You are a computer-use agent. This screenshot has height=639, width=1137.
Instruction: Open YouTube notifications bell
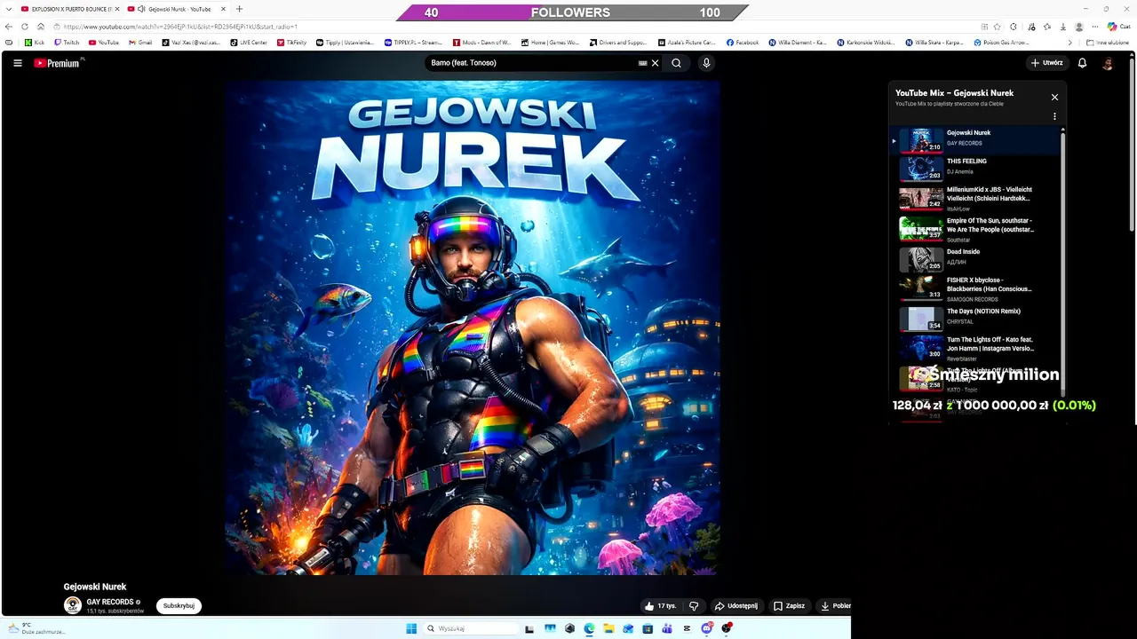point(1082,63)
